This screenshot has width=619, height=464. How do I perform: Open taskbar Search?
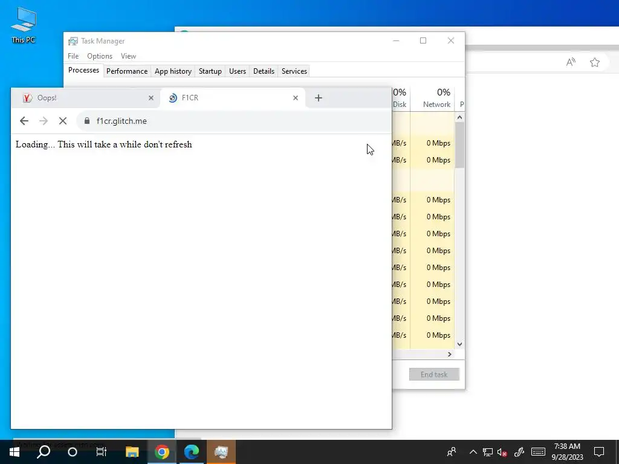tap(44, 452)
